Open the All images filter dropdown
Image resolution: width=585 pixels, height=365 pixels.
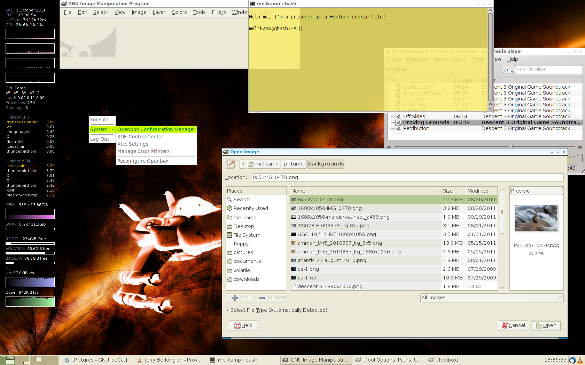point(492,298)
